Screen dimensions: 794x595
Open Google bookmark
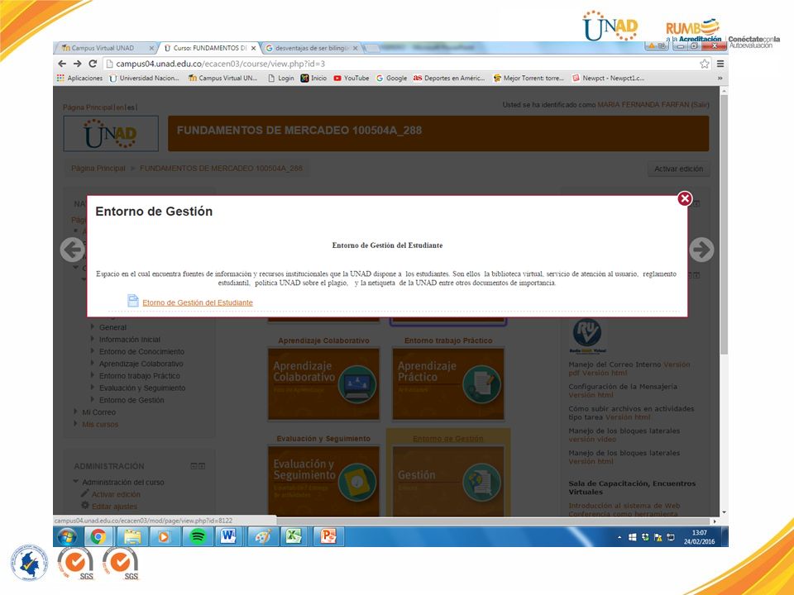(x=391, y=78)
